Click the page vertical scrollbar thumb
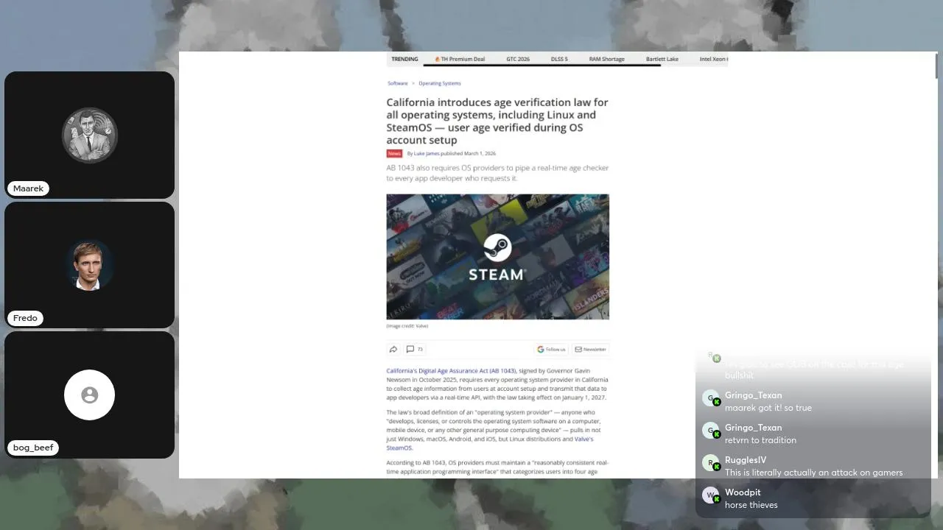Image resolution: width=943 pixels, height=530 pixels. tap(936, 65)
